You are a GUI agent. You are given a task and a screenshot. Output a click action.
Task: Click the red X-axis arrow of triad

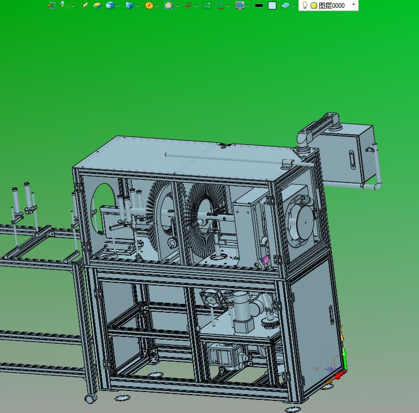pyautogui.click(x=340, y=374)
